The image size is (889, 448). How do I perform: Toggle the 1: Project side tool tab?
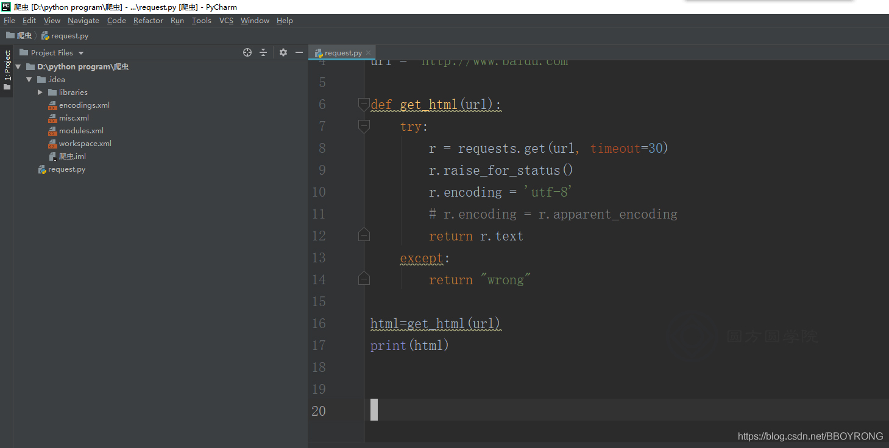[x=7, y=69]
